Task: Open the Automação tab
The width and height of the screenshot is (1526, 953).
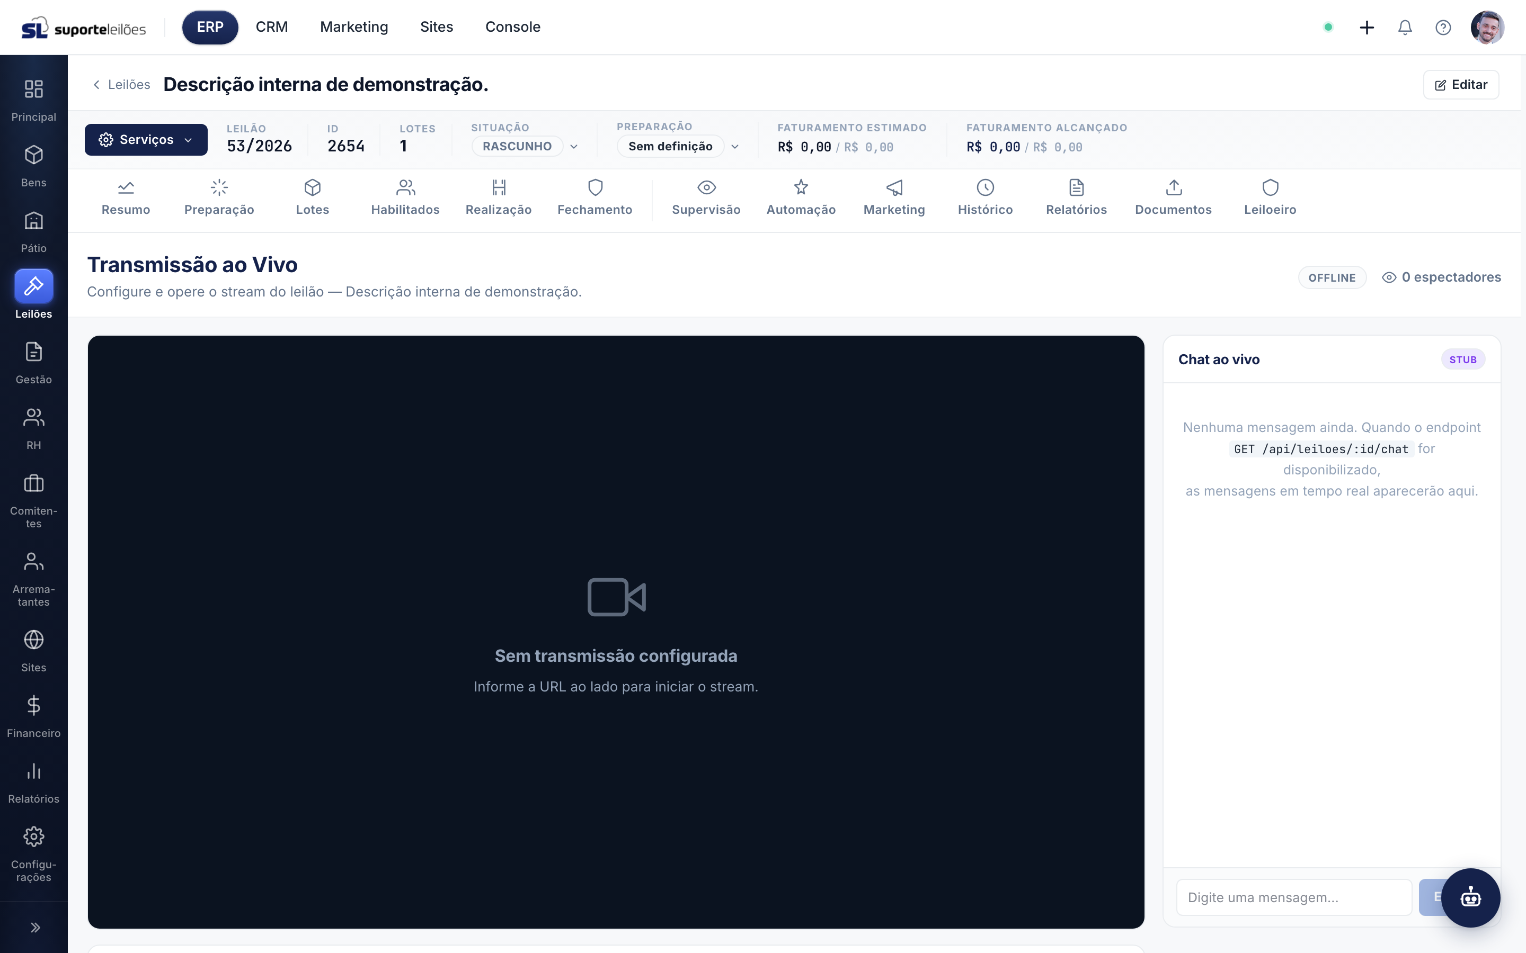Action: click(x=801, y=198)
